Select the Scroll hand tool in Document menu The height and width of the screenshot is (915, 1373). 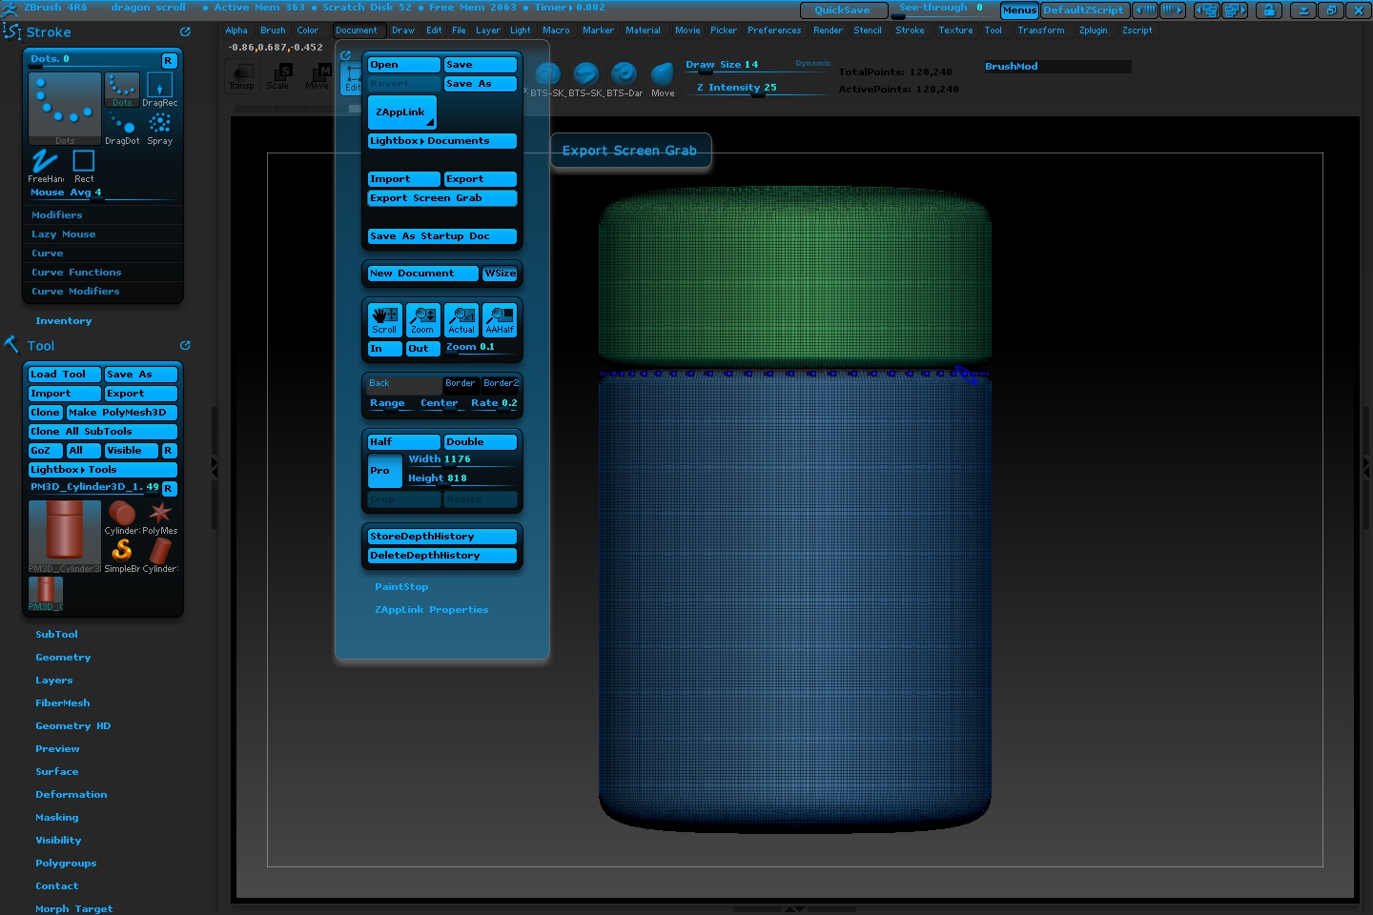pos(384,318)
